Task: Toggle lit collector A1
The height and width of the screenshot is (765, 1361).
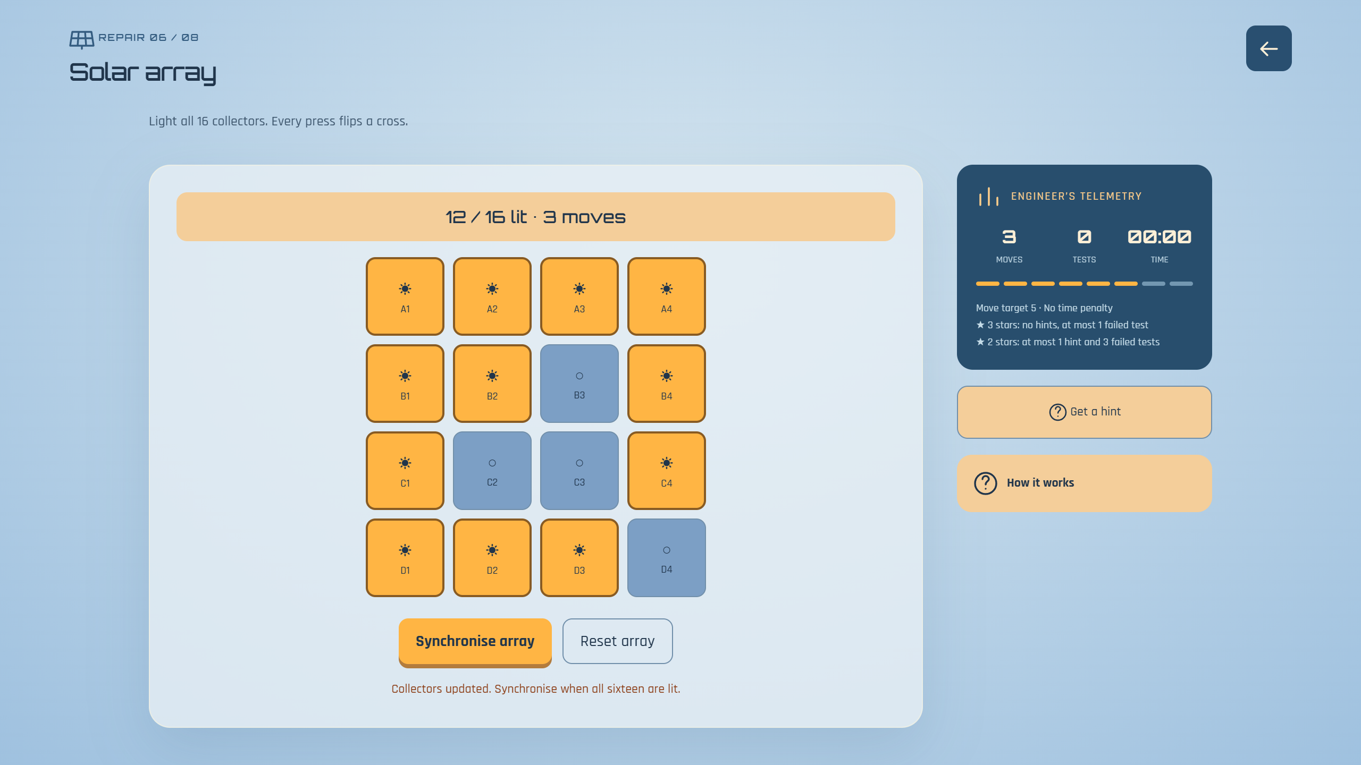Action: pyautogui.click(x=405, y=296)
